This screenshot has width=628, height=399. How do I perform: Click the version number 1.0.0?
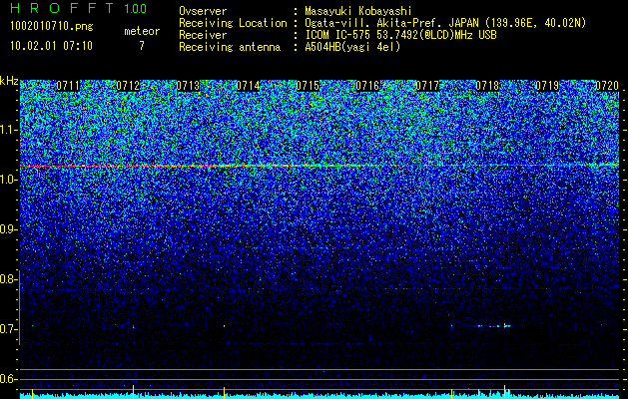point(136,9)
